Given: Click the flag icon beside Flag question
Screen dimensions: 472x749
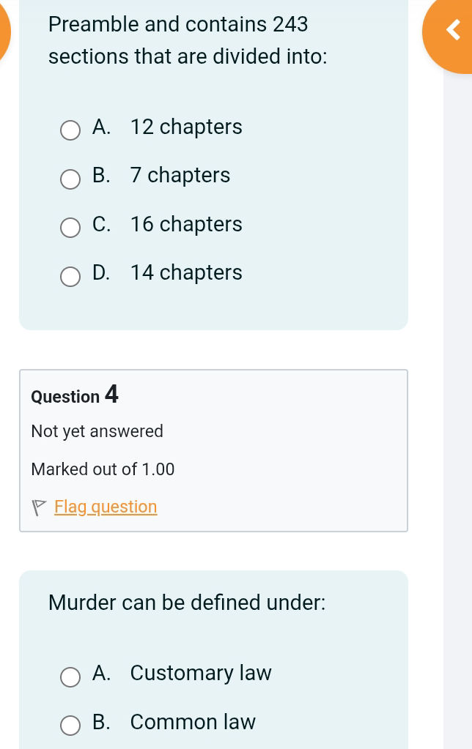Looking at the screenshot, I should [x=38, y=506].
